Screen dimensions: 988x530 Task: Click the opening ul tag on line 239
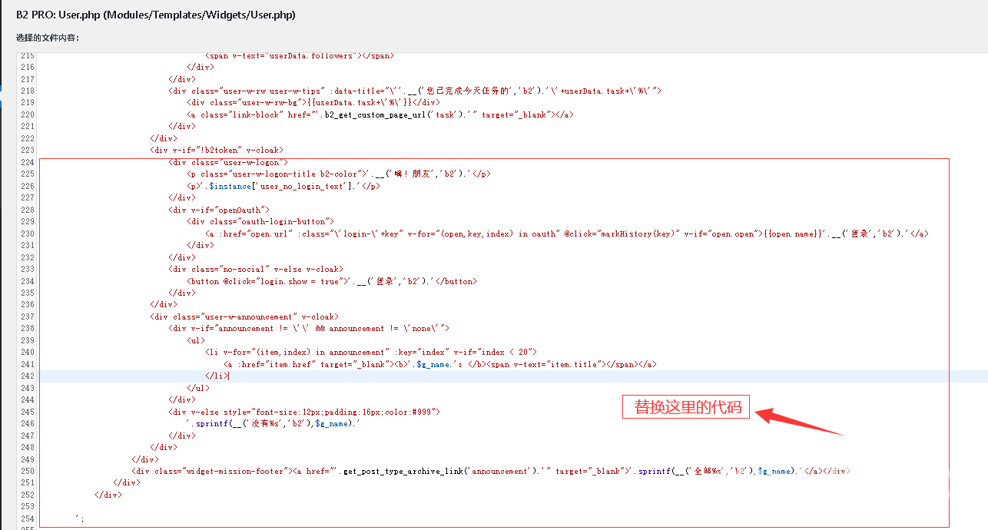[x=196, y=340]
